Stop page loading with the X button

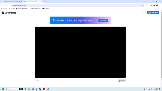pyautogui.click(x=8, y=5)
